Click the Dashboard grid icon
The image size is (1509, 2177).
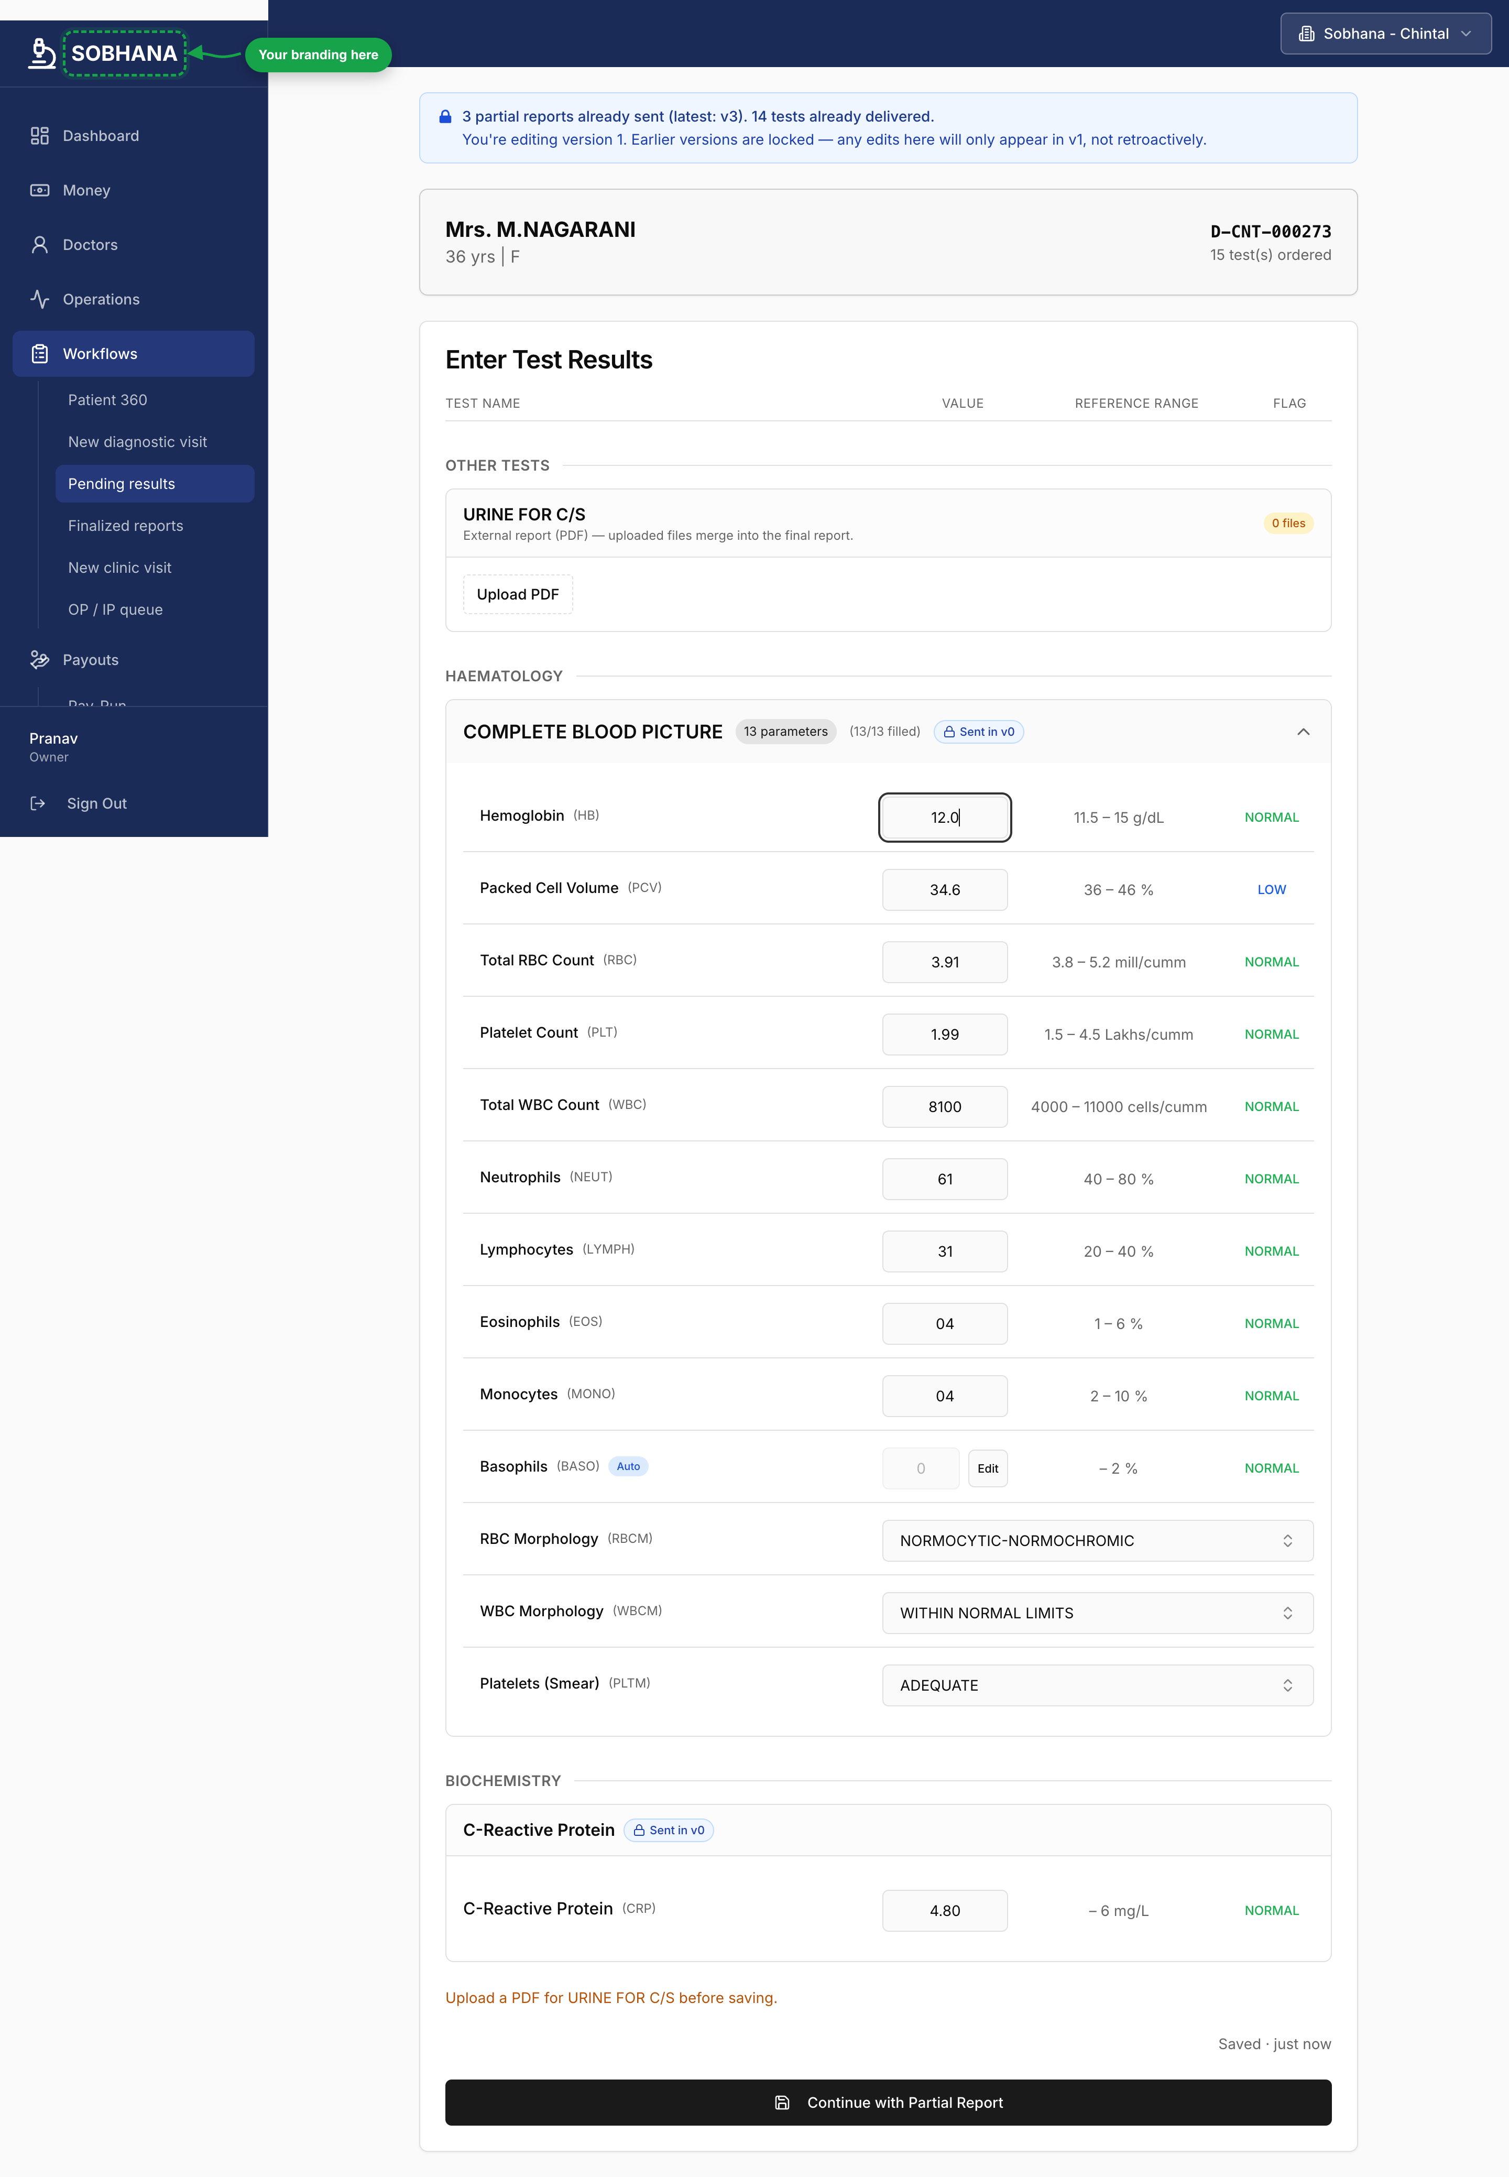click(40, 136)
